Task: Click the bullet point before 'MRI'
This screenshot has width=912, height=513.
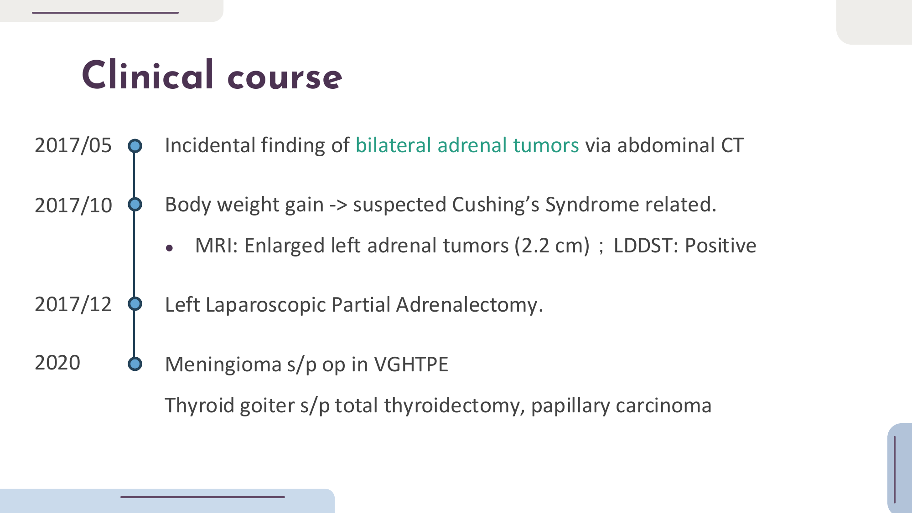Action: point(170,248)
